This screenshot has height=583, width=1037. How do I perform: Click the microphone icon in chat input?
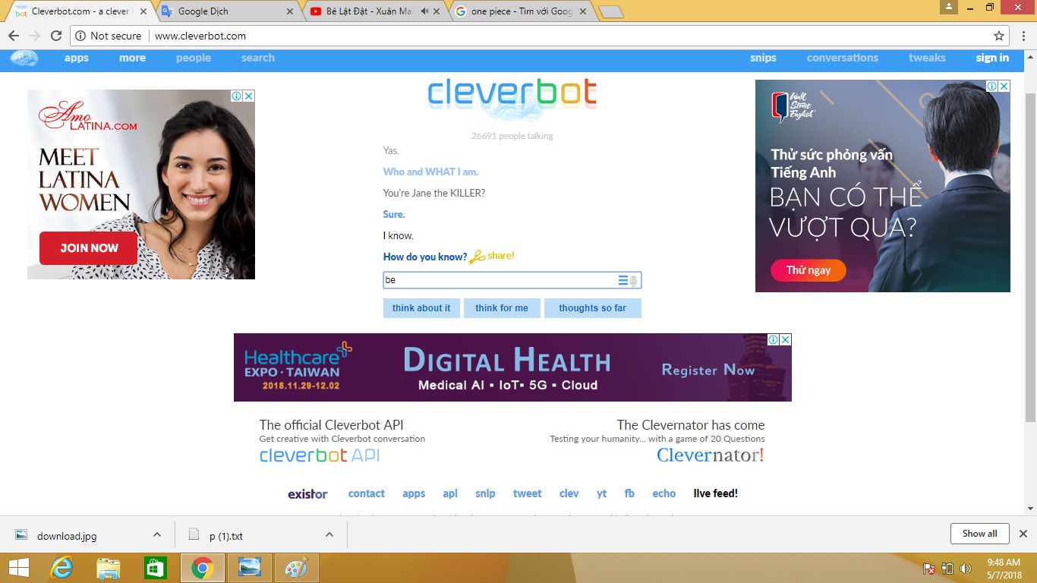[x=634, y=281]
